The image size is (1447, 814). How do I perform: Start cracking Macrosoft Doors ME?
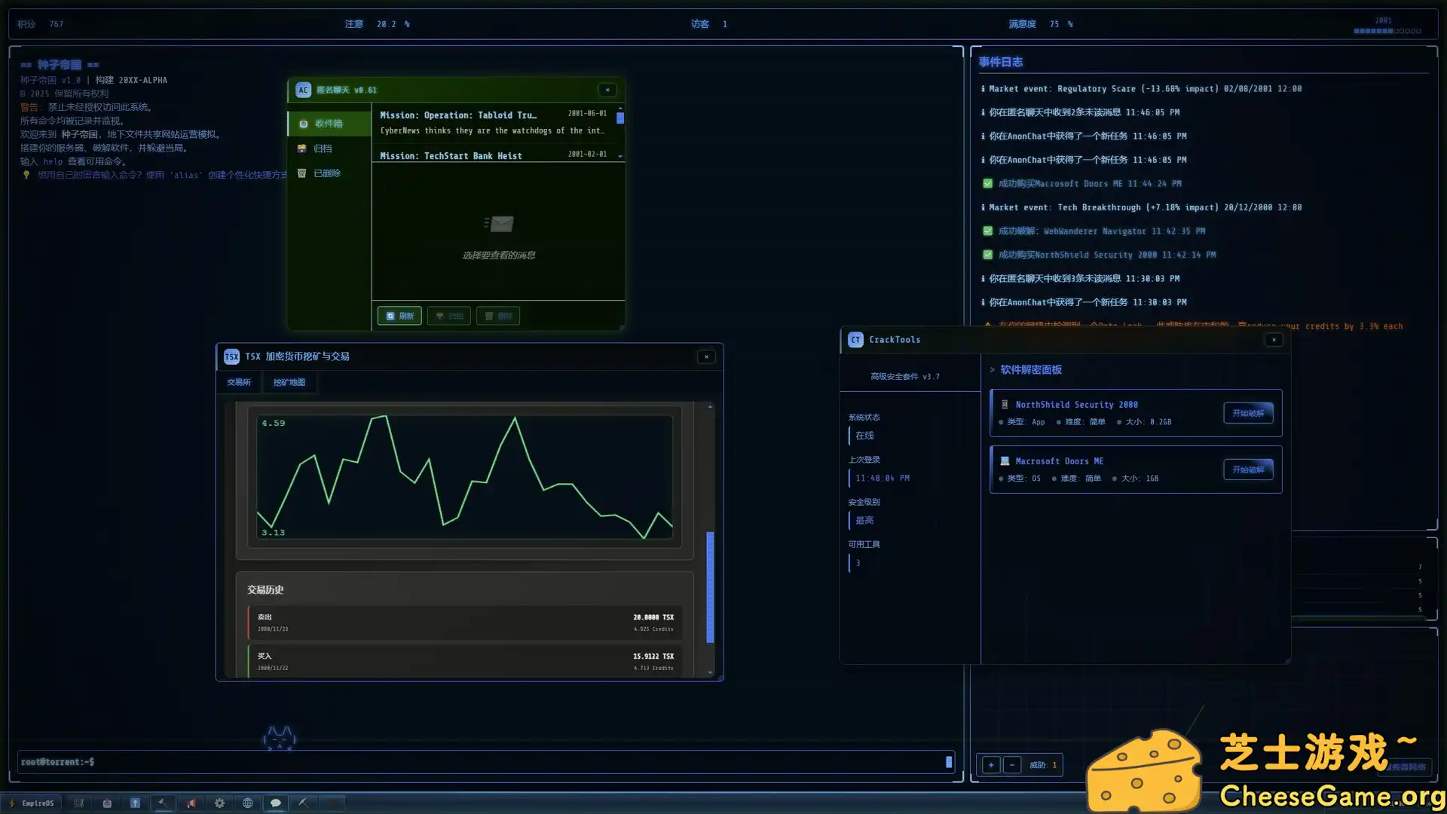[1247, 470]
